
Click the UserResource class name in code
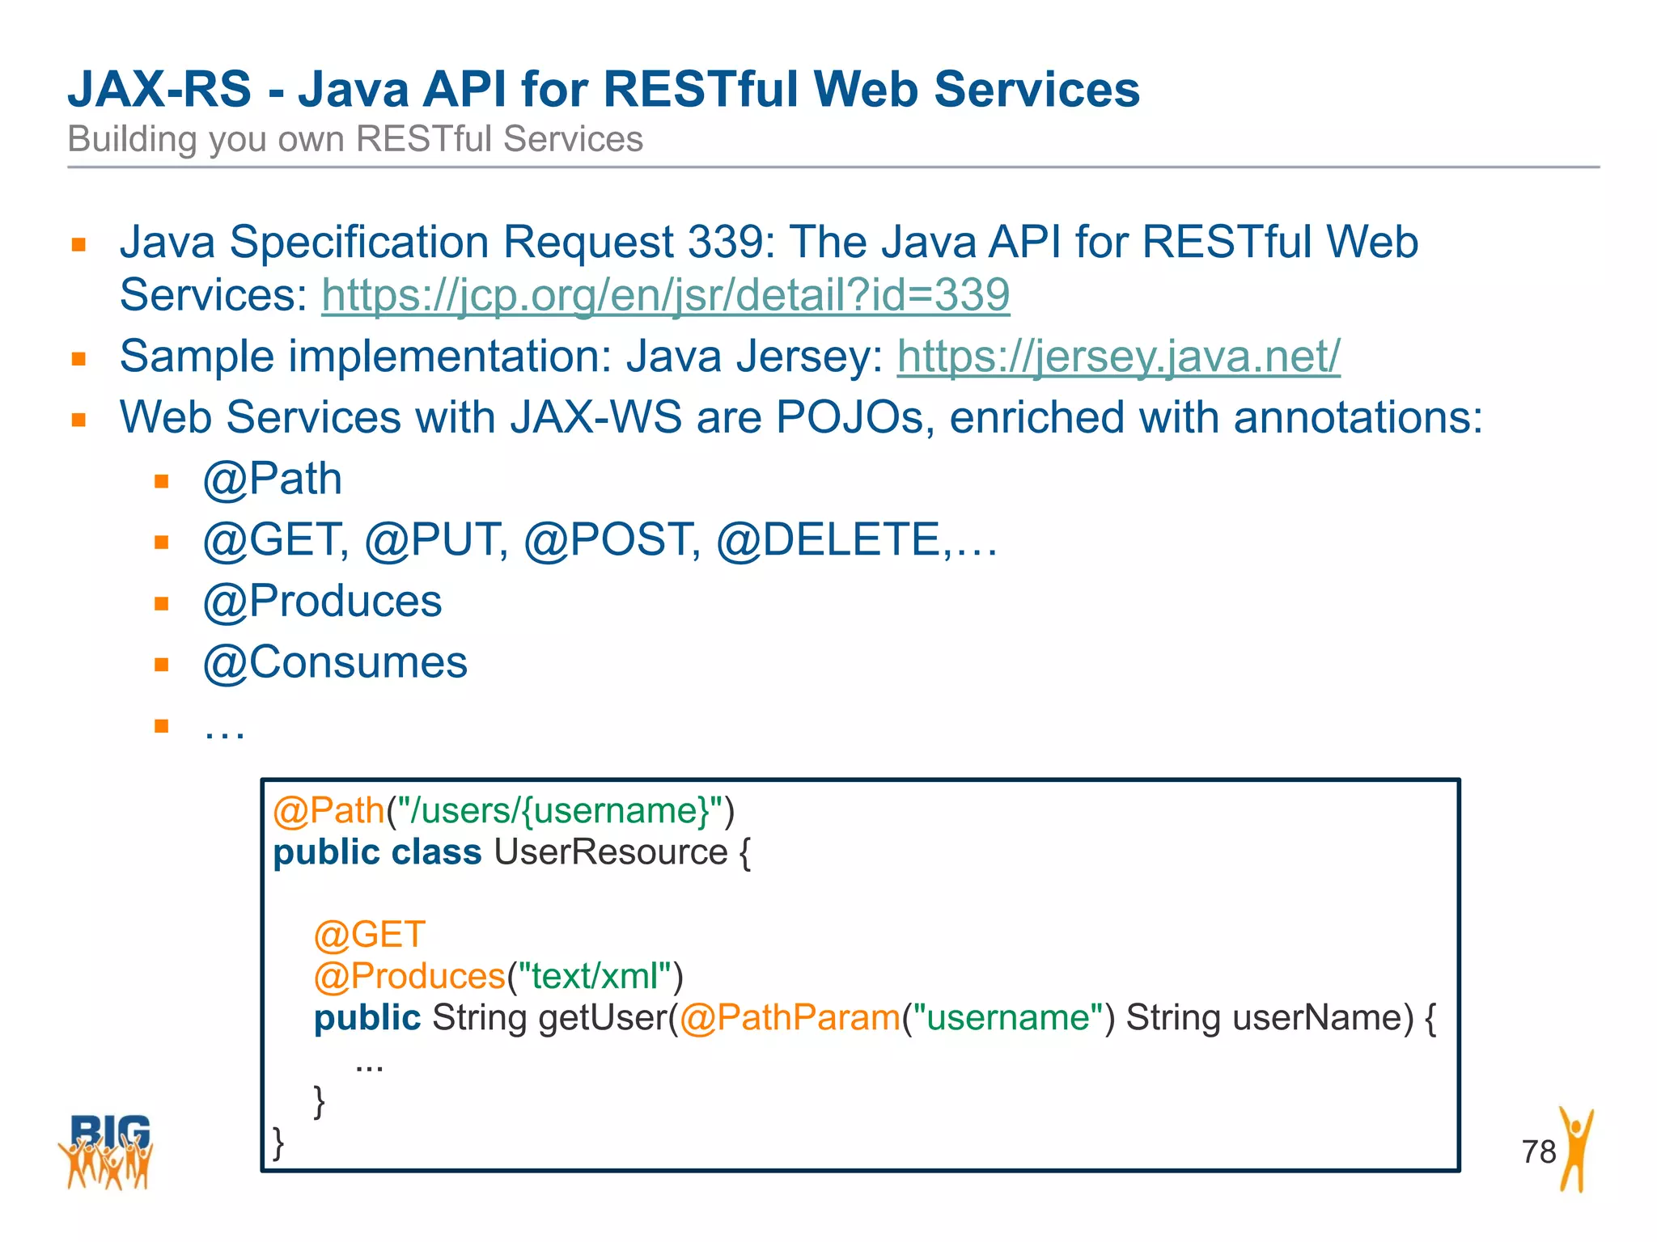(610, 852)
